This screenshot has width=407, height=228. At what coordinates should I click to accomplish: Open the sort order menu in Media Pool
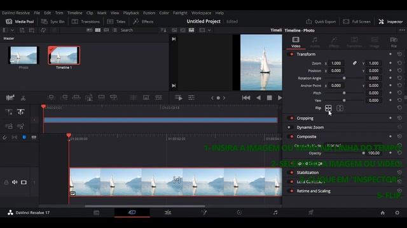[x=163, y=30]
